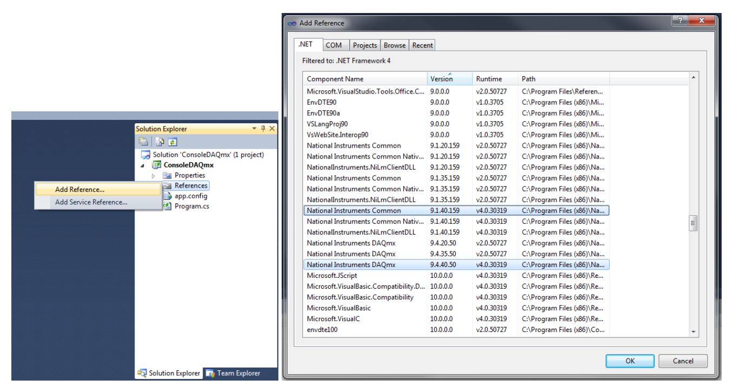
Task: Select the Microsoft.VisualBasic.Compatibility.D... component row
Action: pos(456,286)
